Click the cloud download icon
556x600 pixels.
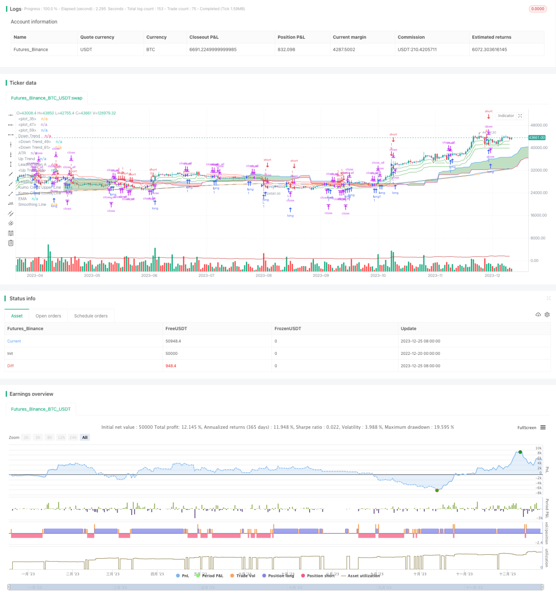tap(538, 315)
